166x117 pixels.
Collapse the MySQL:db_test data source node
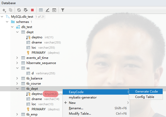click(x=2, y=17)
